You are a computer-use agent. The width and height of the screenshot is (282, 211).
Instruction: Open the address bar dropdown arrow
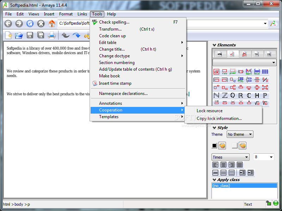coord(265,24)
